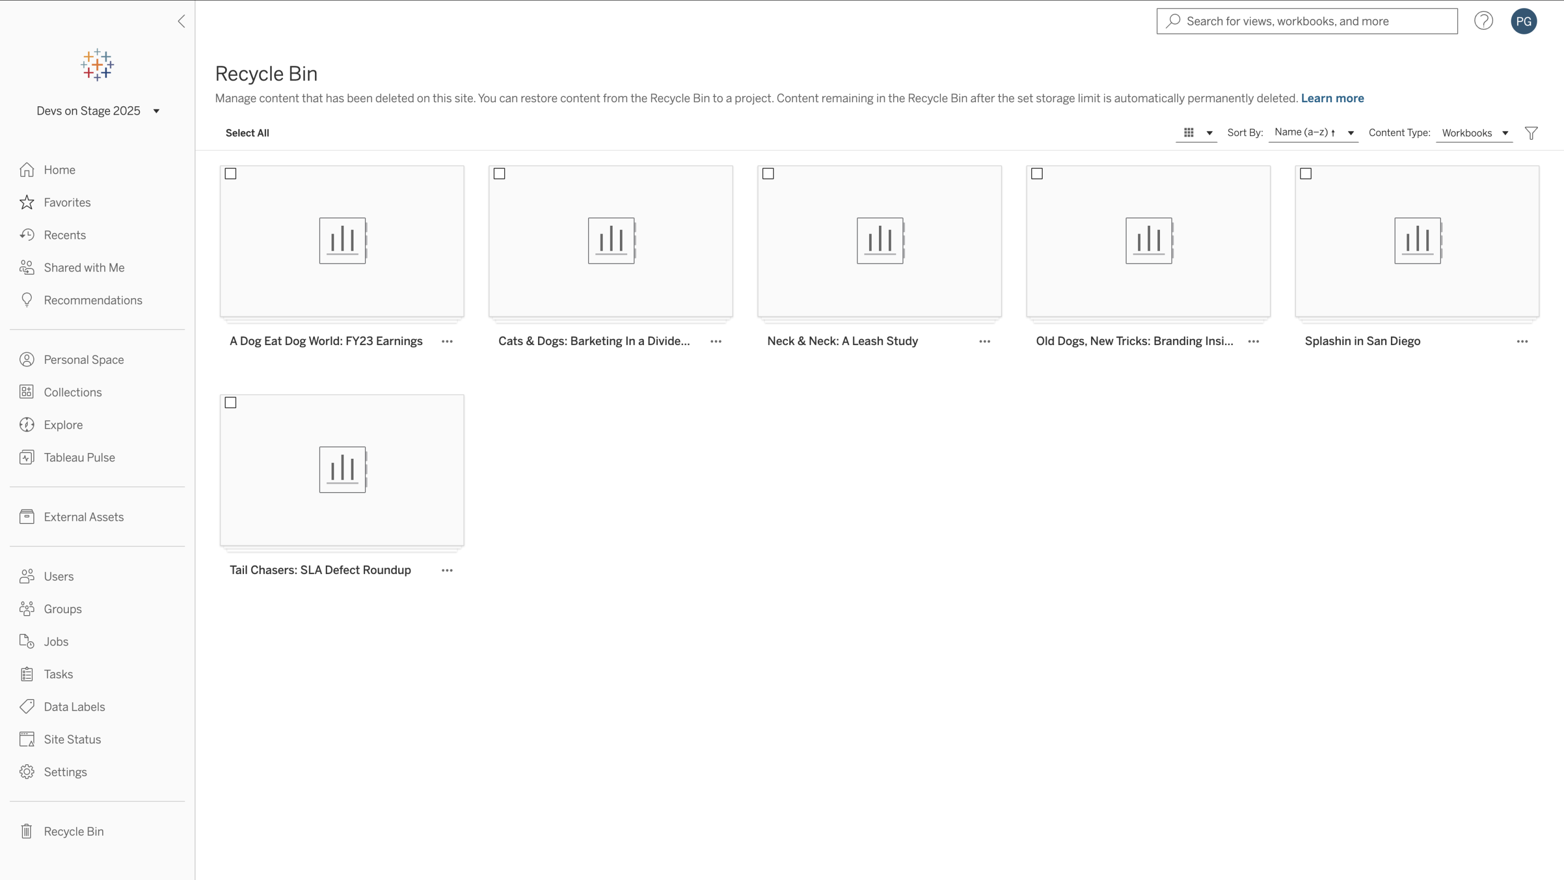Open the Devs on Stage 2025 site switcher
1564x880 pixels.
pos(97,111)
